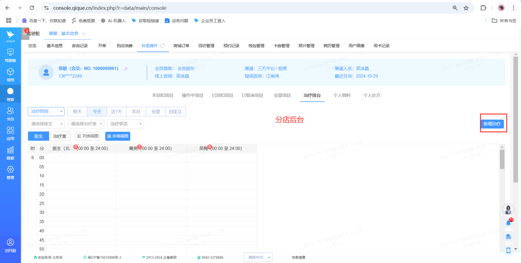Open the 应用 apps sidebar icon

[x=10, y=133]
